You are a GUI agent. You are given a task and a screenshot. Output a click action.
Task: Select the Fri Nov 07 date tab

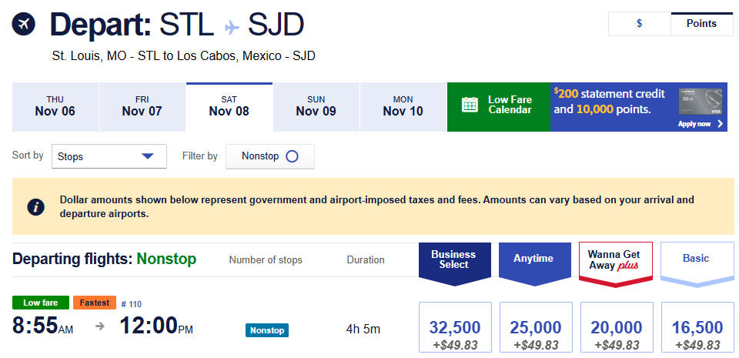(x=142, y=106)
